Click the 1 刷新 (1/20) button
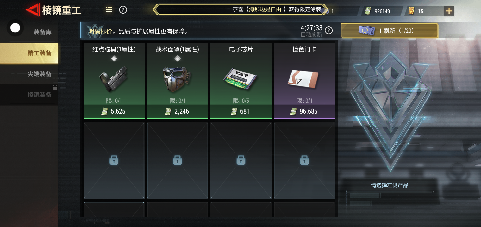The height and width of the screenshot is (227, 481). 389,31
